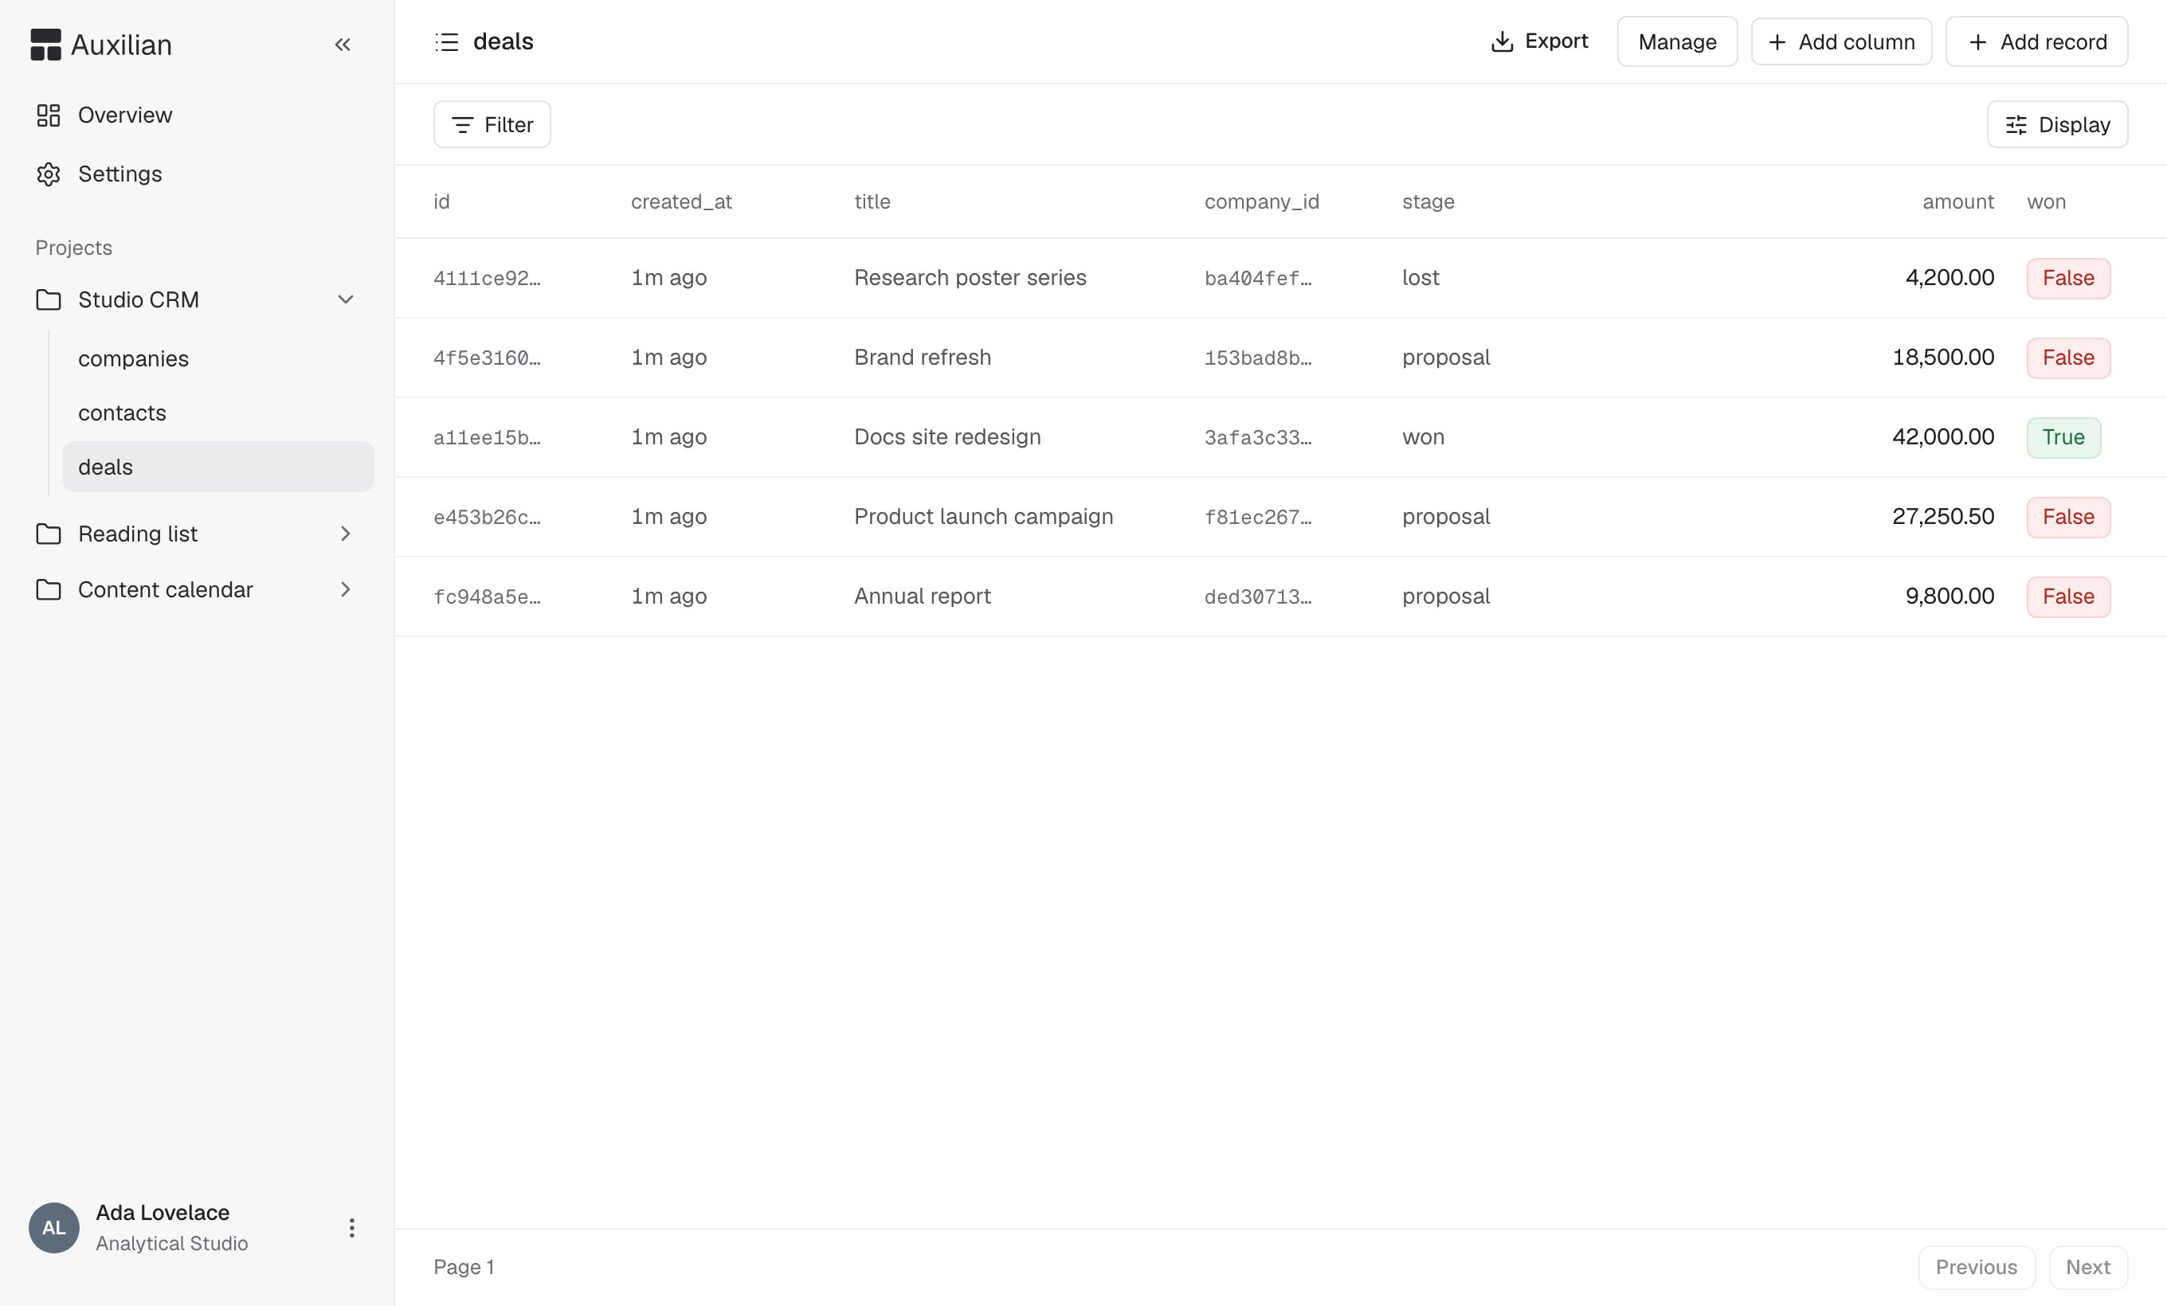The image size is (2167, 1306).
Task: Expand the Reading list project
Action: (x=346, y=534)
